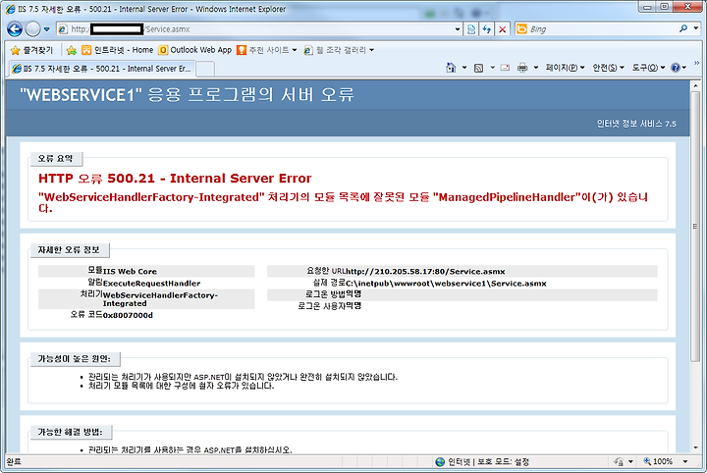Click the 인터넷 정보 서비스 7.5 banner text

coord(636,124)
